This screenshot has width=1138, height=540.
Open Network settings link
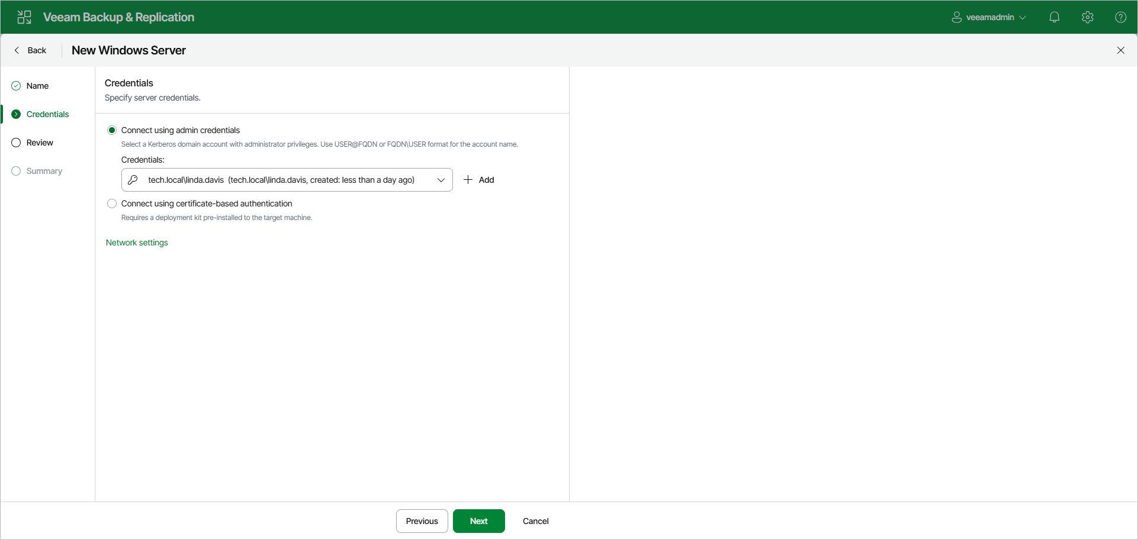click(x=137, y=242)
